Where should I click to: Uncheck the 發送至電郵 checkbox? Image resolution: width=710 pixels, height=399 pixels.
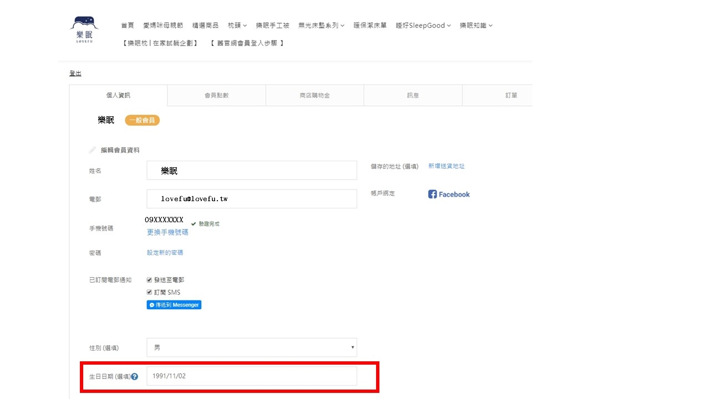coord(149,280)
